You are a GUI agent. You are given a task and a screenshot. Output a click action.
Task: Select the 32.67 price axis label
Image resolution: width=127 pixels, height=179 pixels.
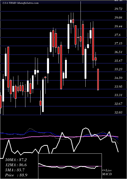tap(118, 104)
